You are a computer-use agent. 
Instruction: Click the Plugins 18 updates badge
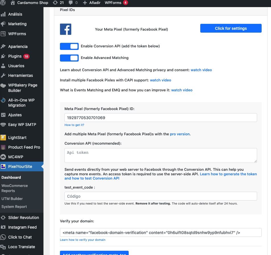(26, 56)
